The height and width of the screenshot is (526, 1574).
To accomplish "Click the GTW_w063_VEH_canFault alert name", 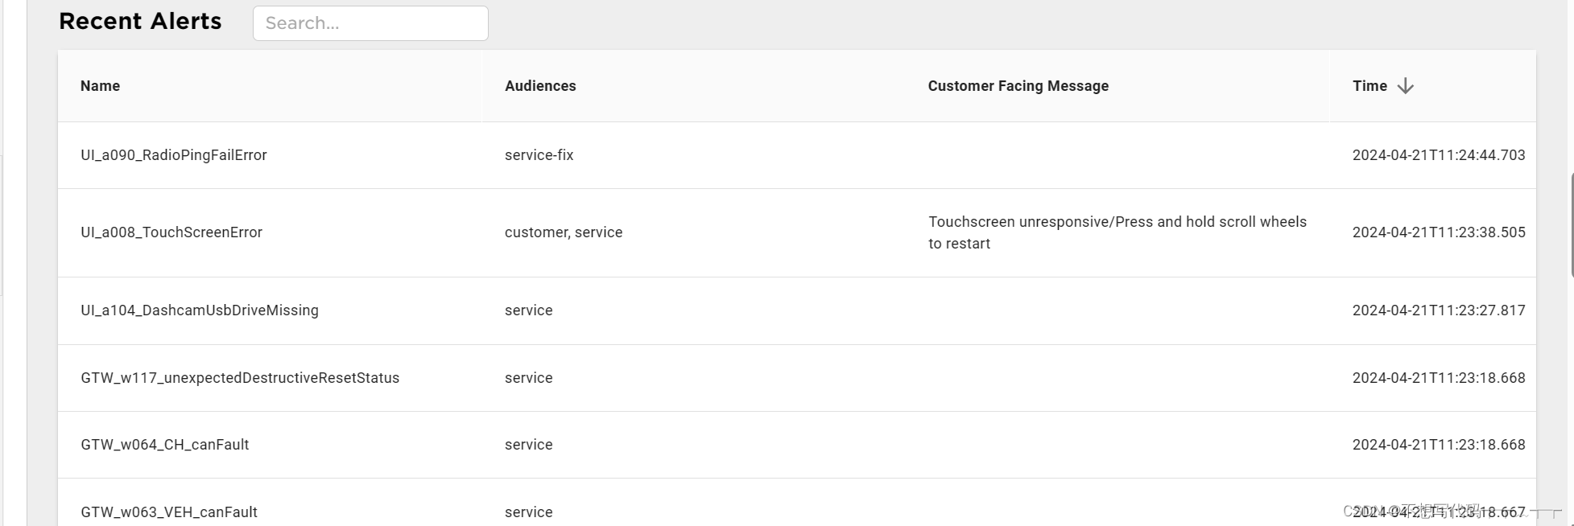I will pos(169,512).
